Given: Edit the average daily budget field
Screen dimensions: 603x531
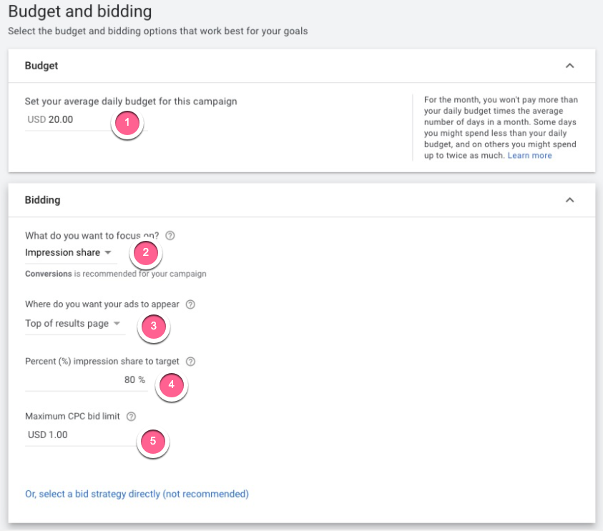Looking at the screenshot, I should [64, 120].
